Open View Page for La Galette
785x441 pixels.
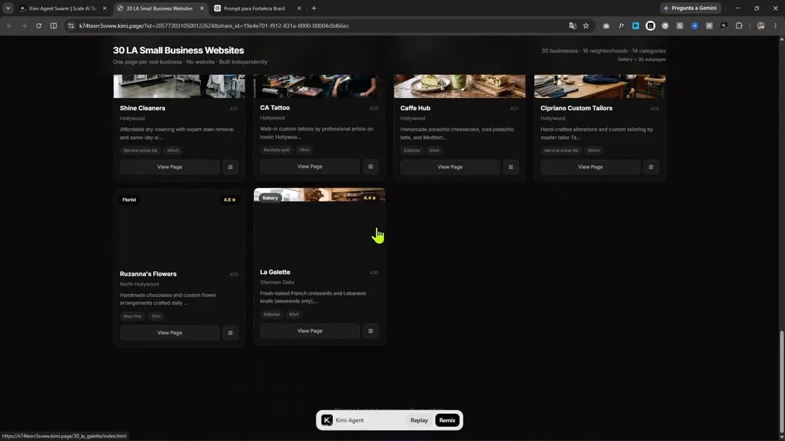pos(310,331)
